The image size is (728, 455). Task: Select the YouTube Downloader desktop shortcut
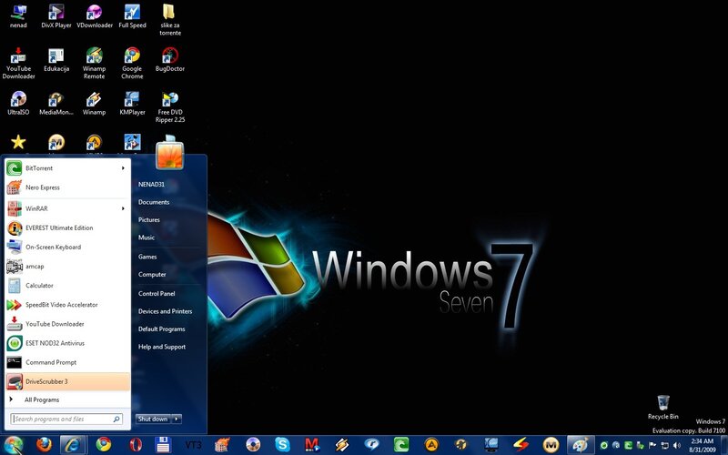tap(18, 63)
